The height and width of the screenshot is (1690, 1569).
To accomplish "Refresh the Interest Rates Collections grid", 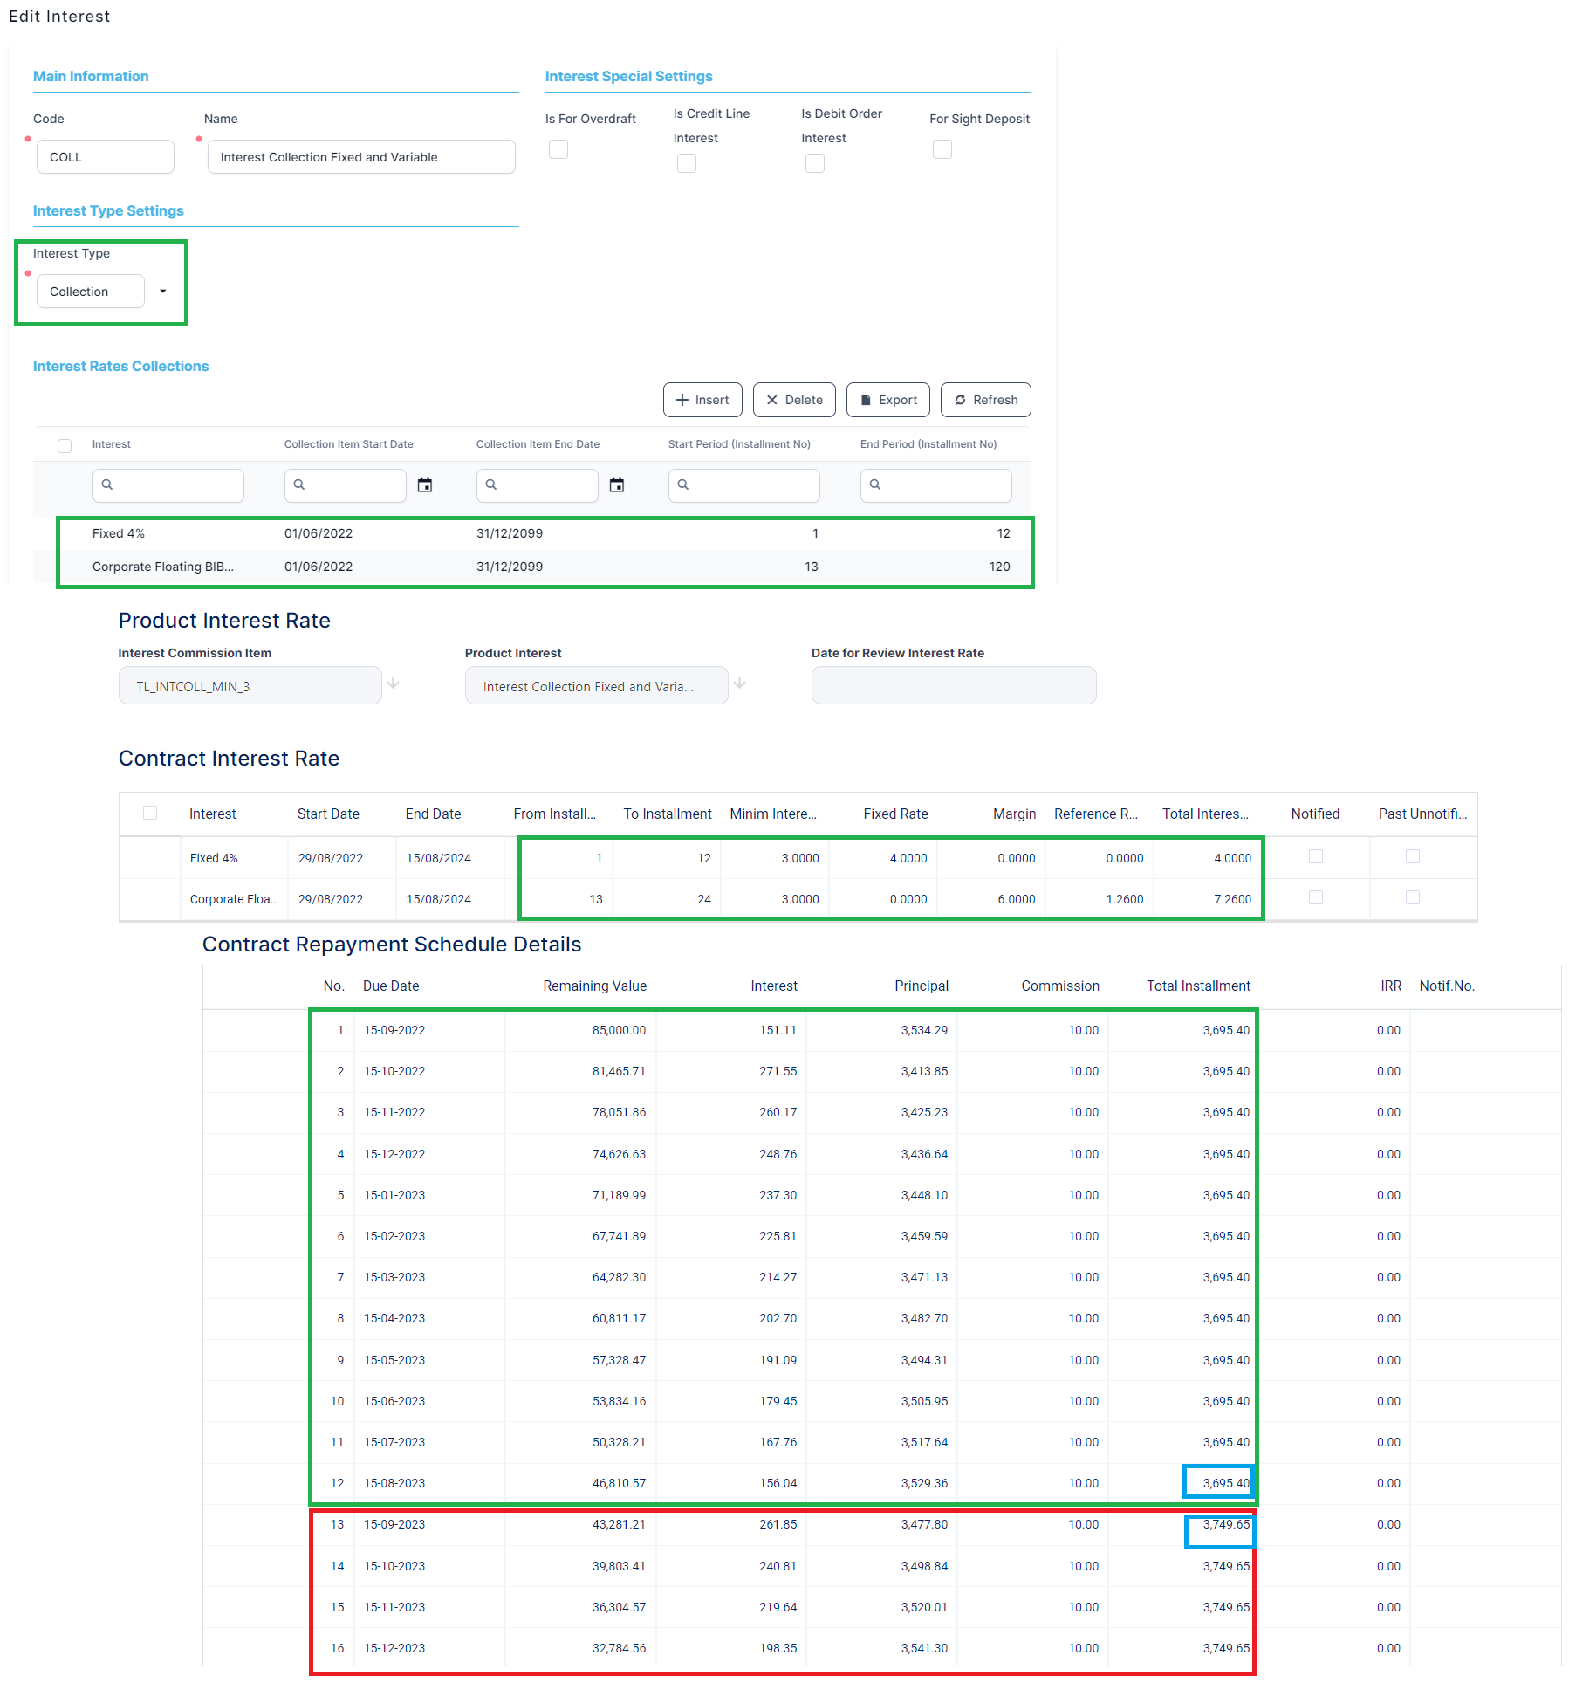I will tap(985, 400).
